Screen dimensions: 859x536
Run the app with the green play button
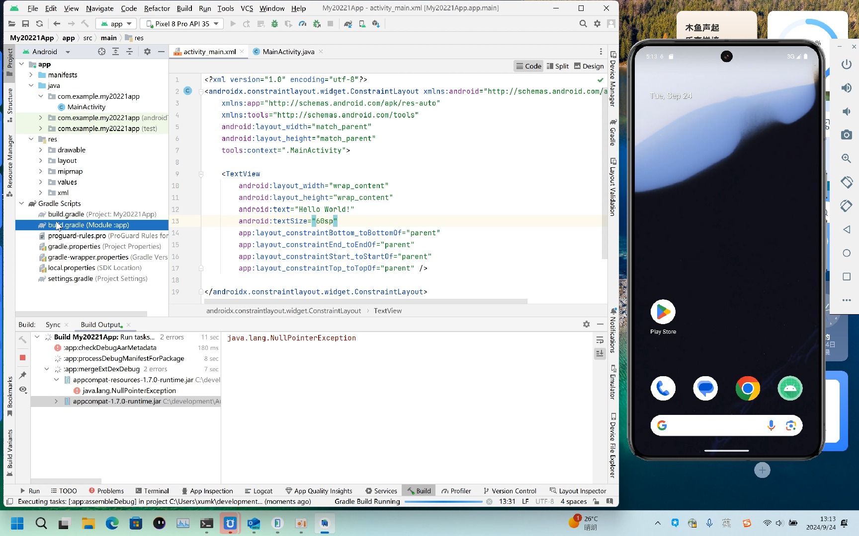(x=233, y=23)
